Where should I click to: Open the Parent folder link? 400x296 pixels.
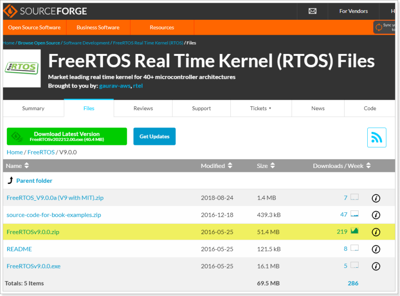point(34,180)
